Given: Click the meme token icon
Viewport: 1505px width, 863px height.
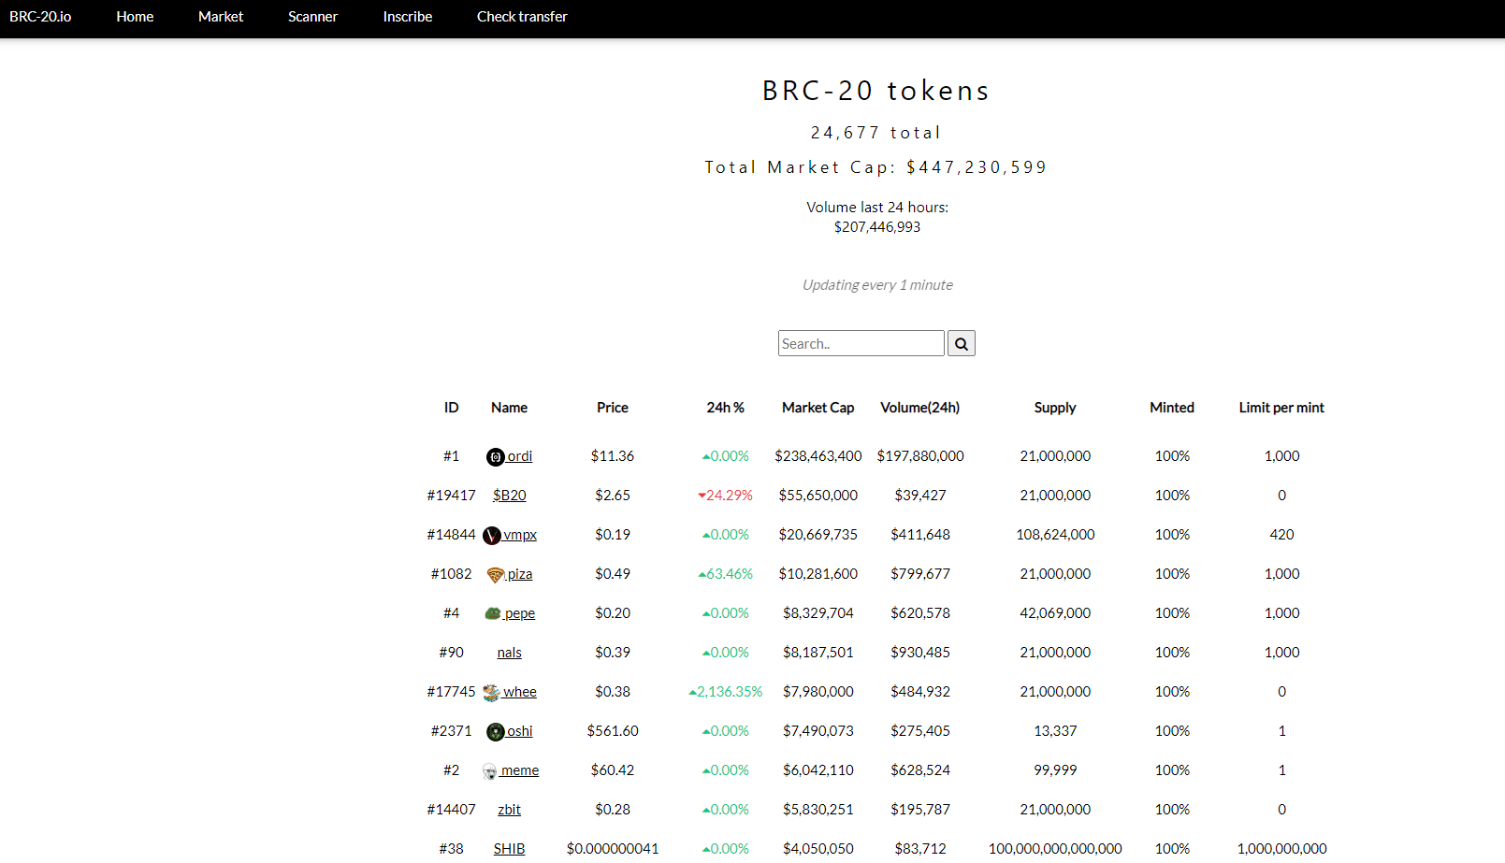Looking at the screenshot, I should coord(489,771).
